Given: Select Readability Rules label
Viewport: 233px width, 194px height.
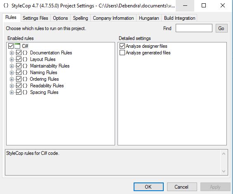Looking at the screenshot, I should tap(47, 86).
